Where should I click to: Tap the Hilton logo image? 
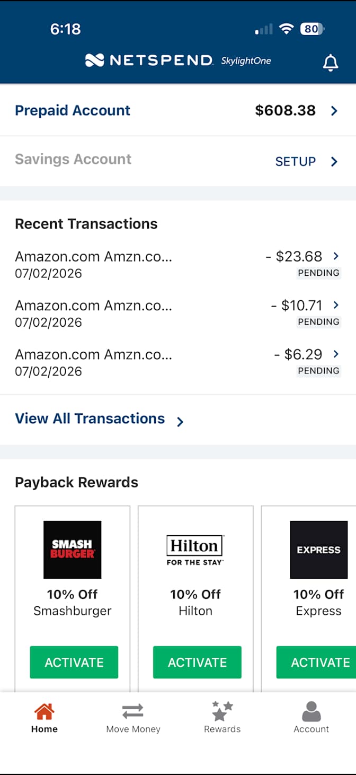[x=195, y=550]
